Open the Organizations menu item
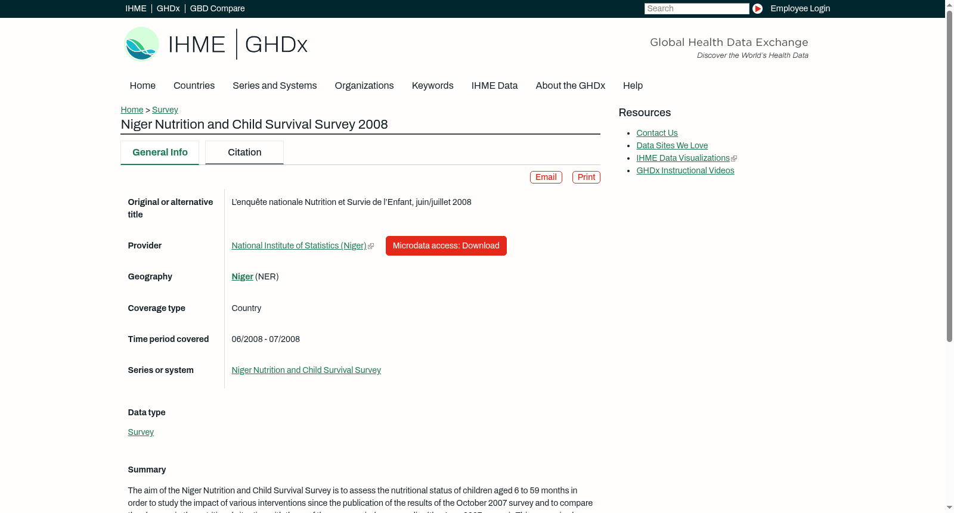Viewport: 954px width, 513px height. 364,86
